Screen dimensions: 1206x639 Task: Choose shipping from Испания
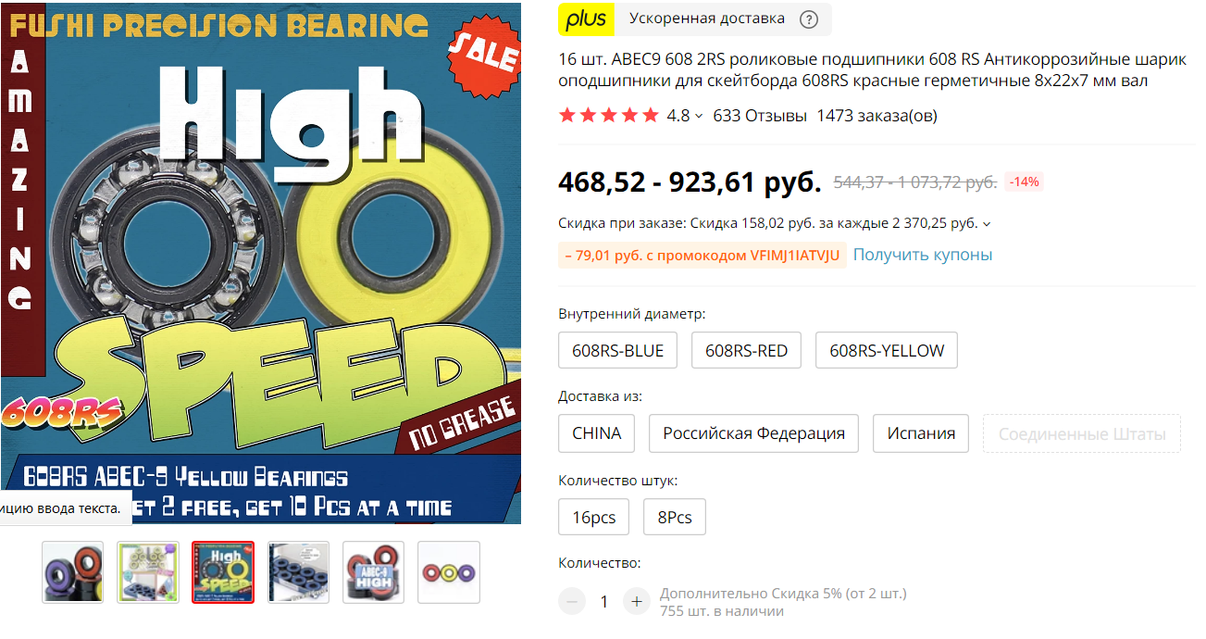(x=921, y=433)
